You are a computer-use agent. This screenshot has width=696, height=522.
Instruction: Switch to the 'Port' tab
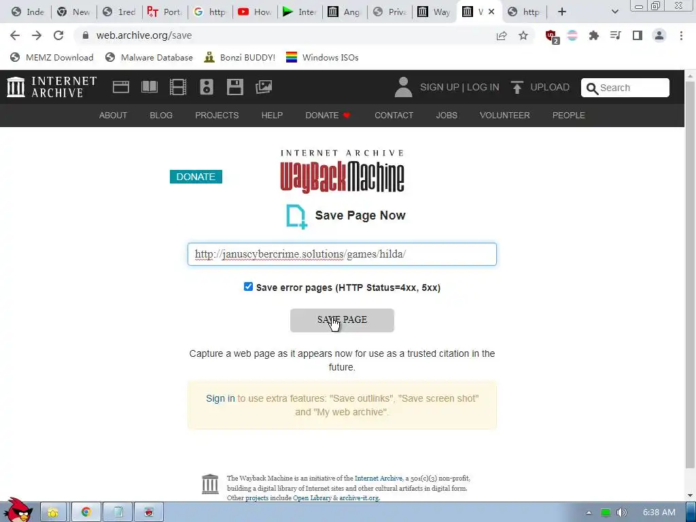pyautogui.click(x=165, y=12)
